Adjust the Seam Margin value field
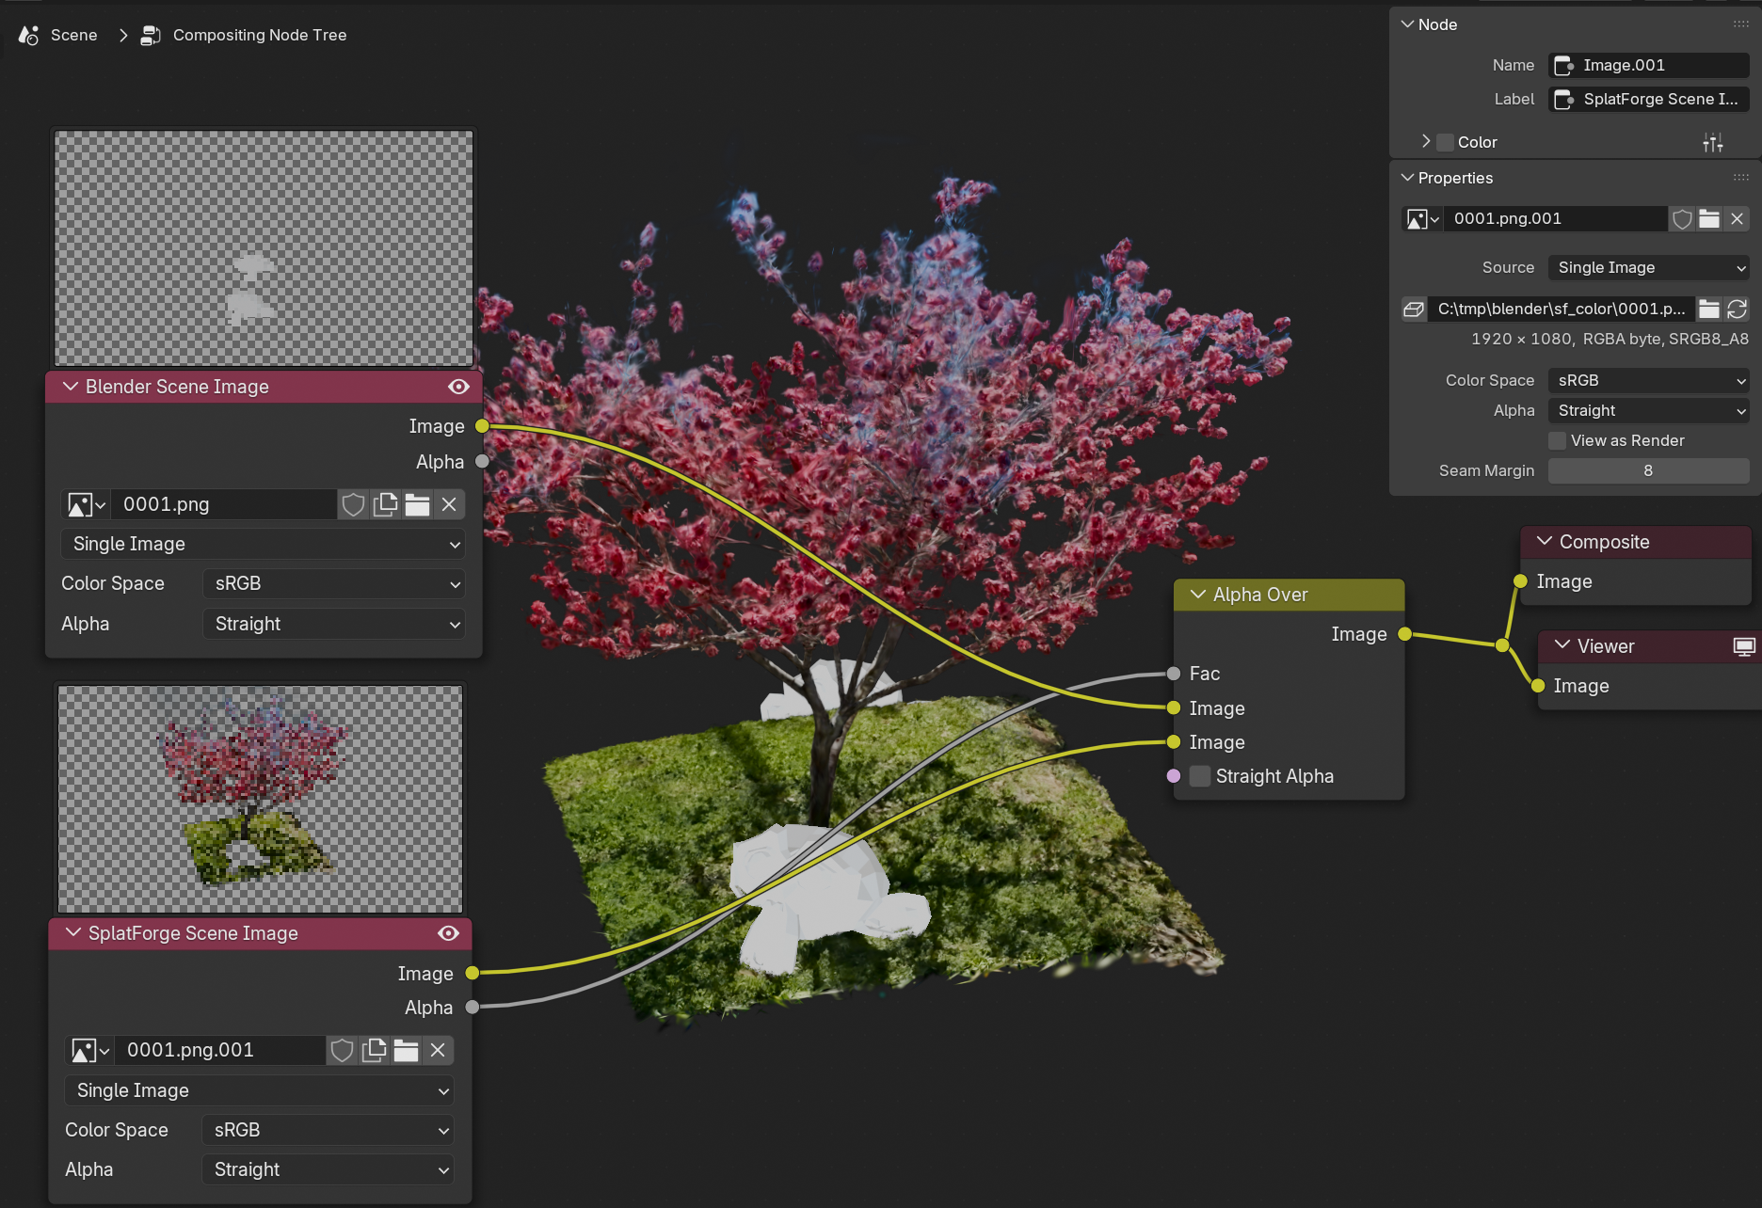 [1647, 471]
